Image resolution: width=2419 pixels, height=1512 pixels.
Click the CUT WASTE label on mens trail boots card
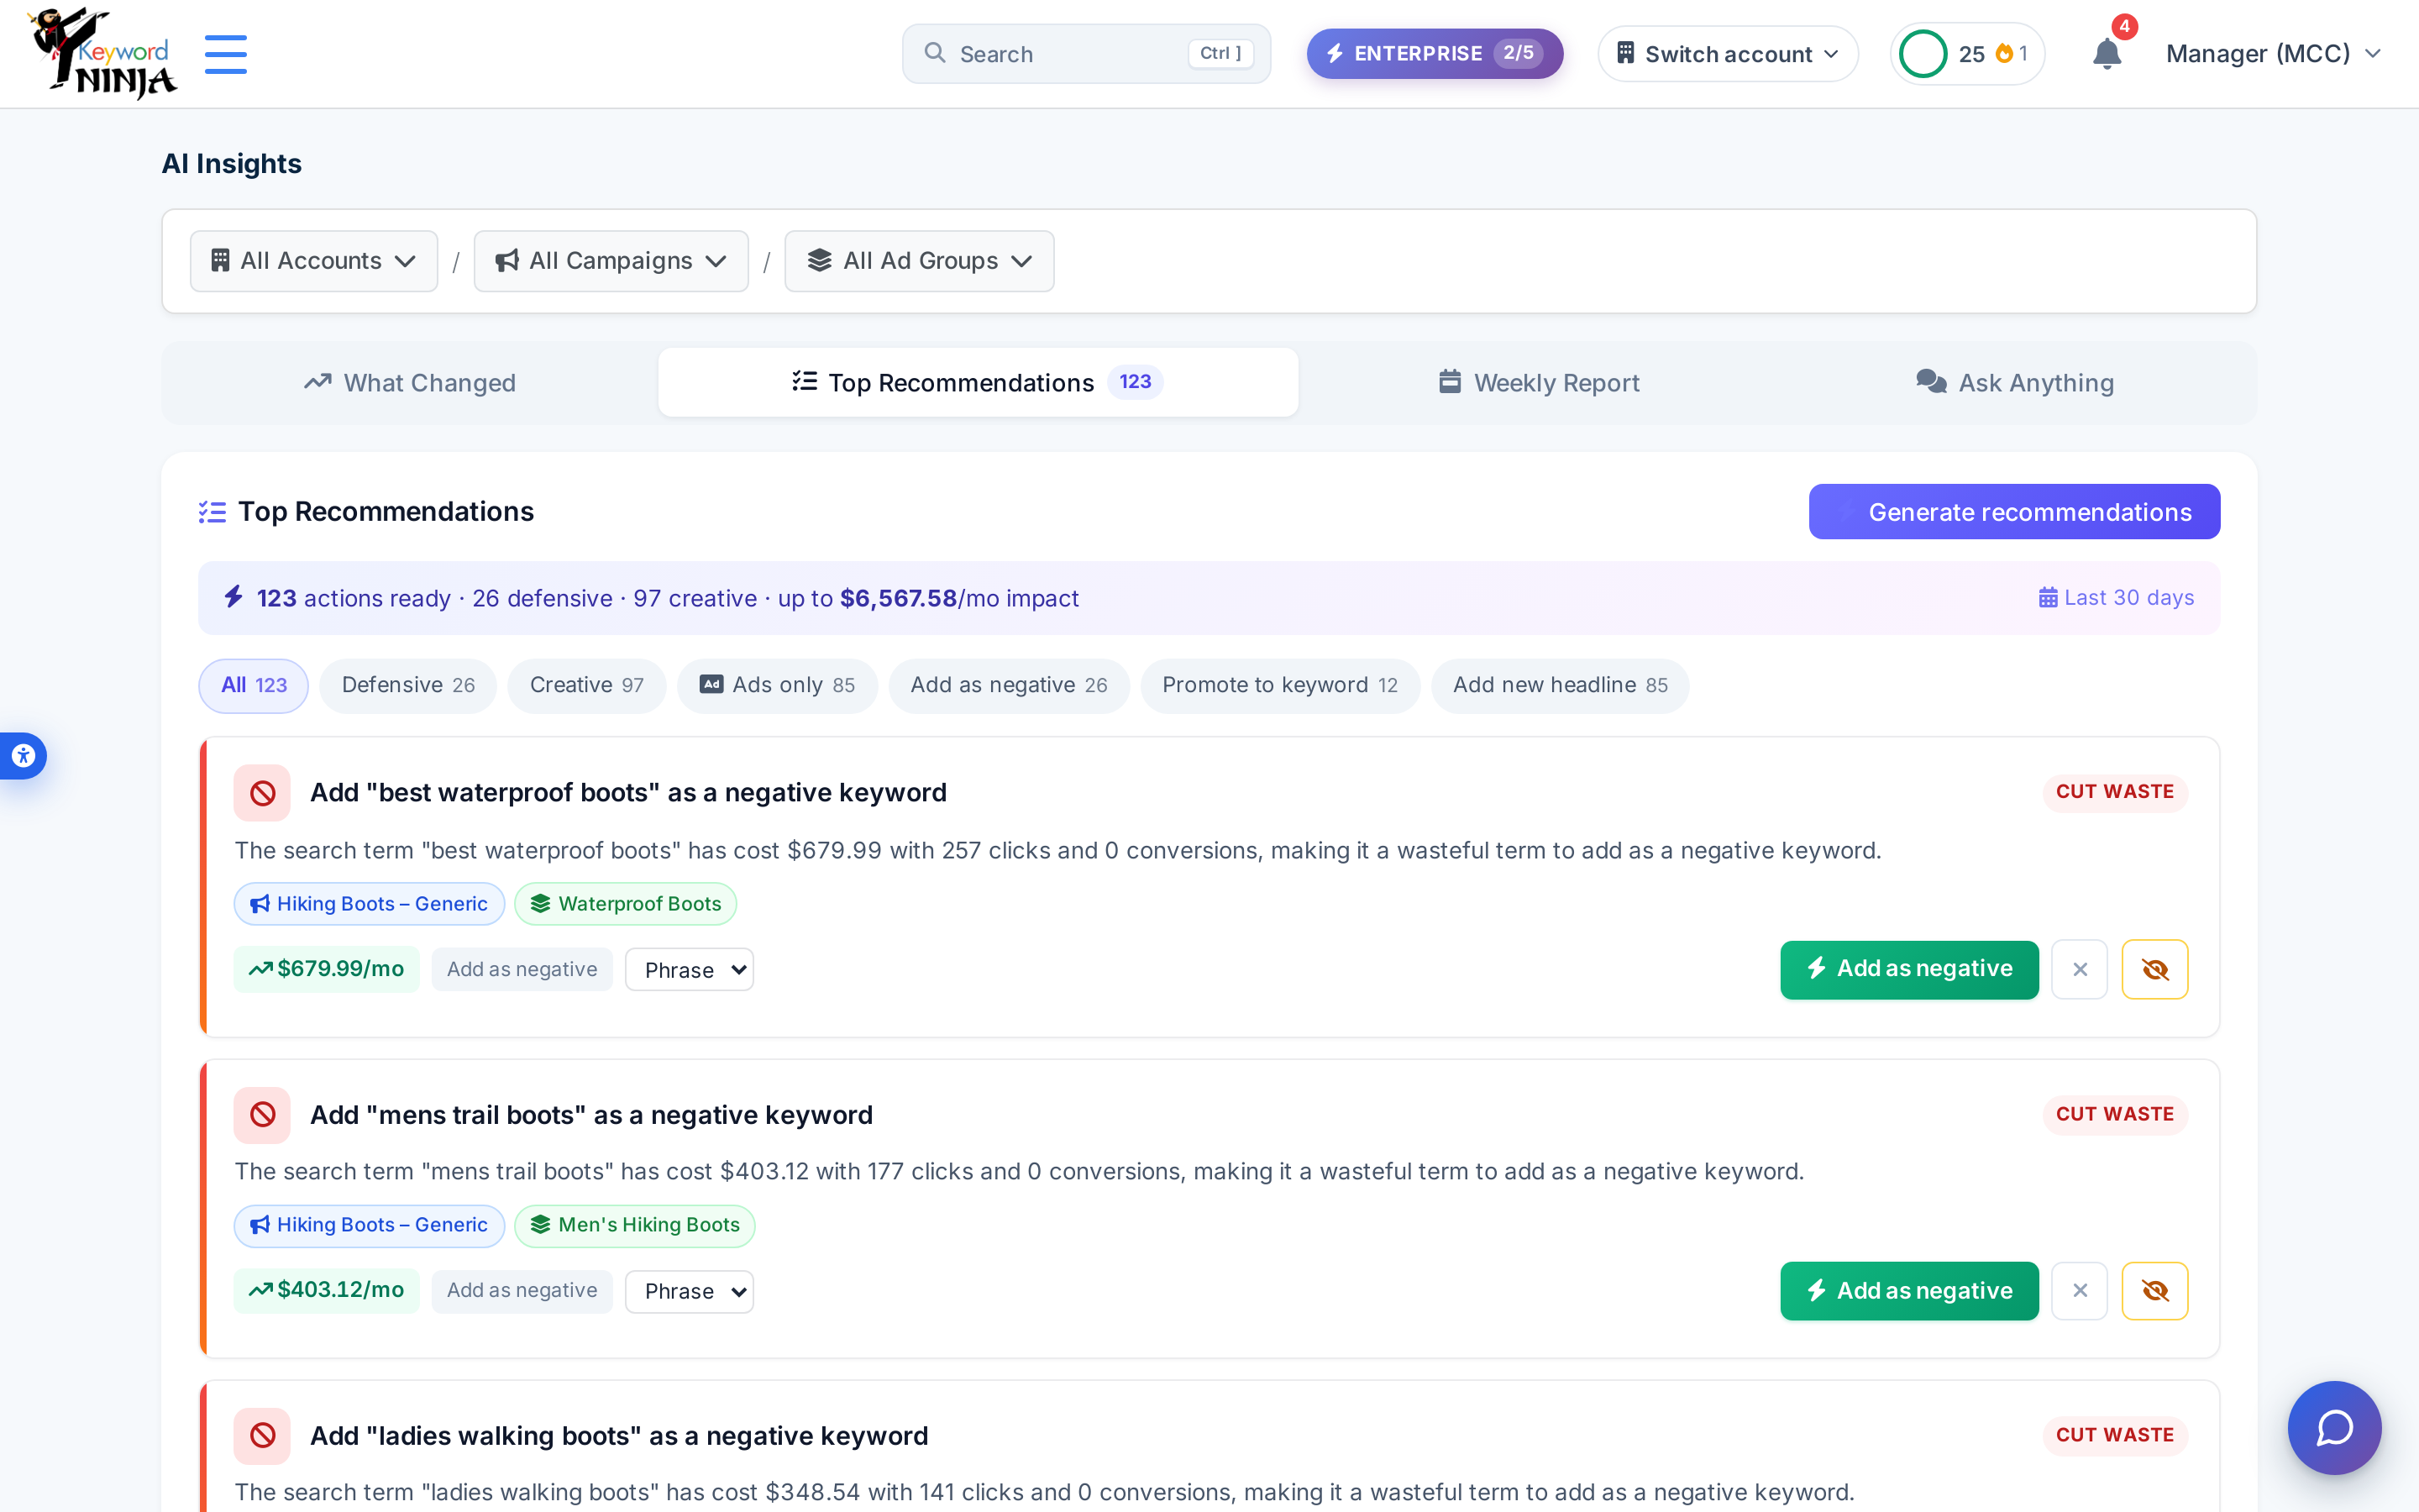2115,1114
